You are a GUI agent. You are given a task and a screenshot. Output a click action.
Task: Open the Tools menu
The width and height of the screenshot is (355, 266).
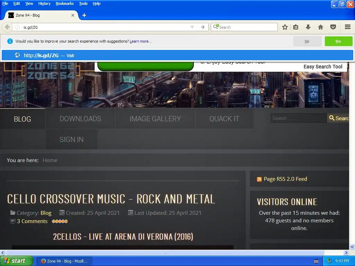(83, 3)
